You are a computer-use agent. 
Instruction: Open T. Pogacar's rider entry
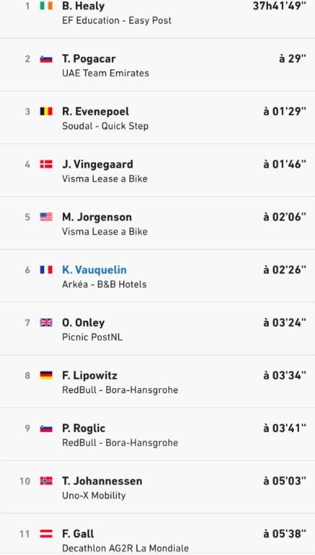[89, 59]
